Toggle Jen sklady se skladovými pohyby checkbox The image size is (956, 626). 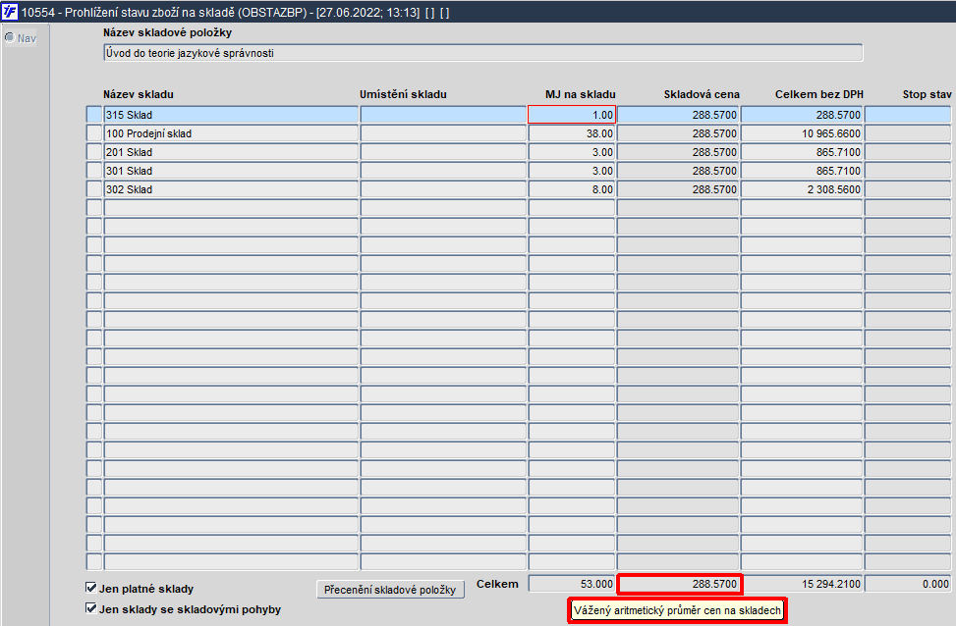(91, 608)
